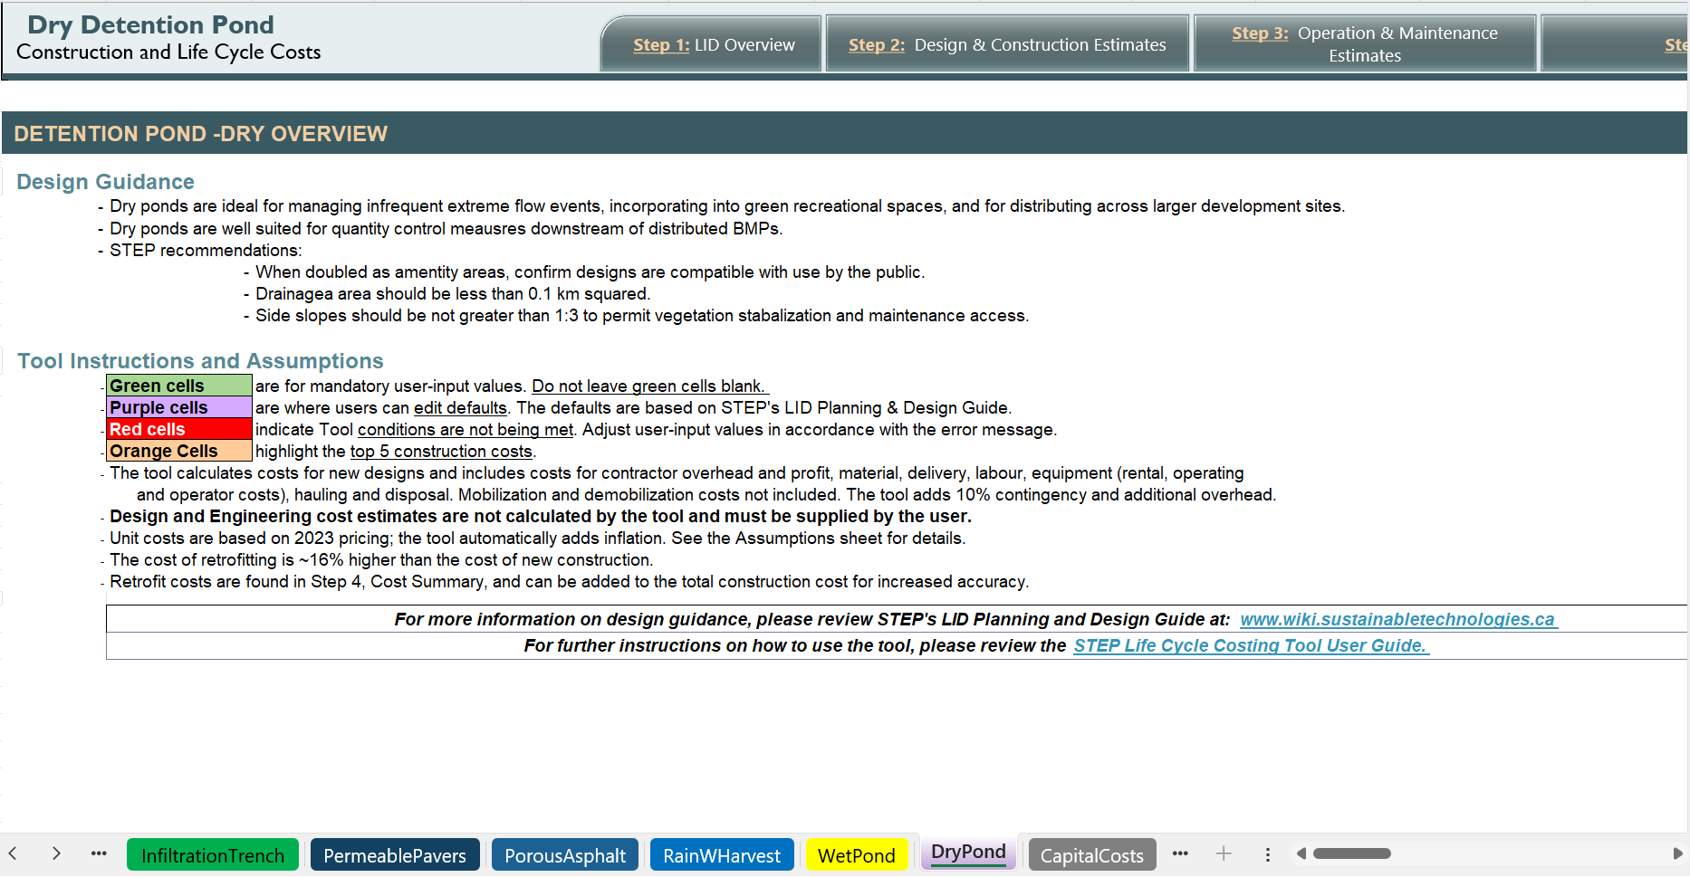Open the CapitalCosts sheet tab
This screenshot has height=877, width=1690.
1091,855
